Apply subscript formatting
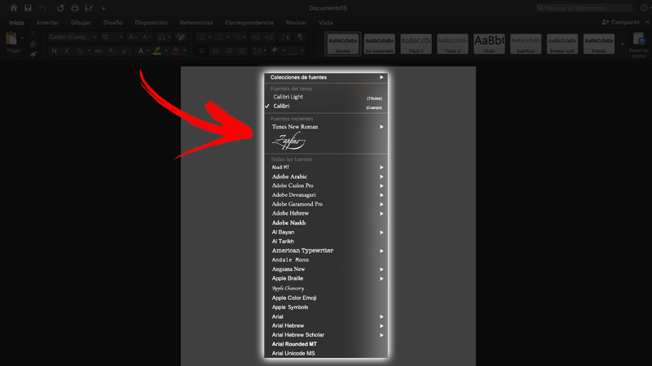 pos(111,50)
